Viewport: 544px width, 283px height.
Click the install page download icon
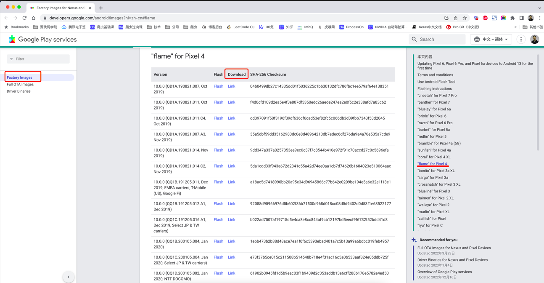click(x=446, y=18)
